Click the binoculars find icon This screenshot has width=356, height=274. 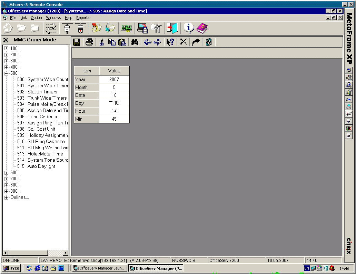(135, 42)
